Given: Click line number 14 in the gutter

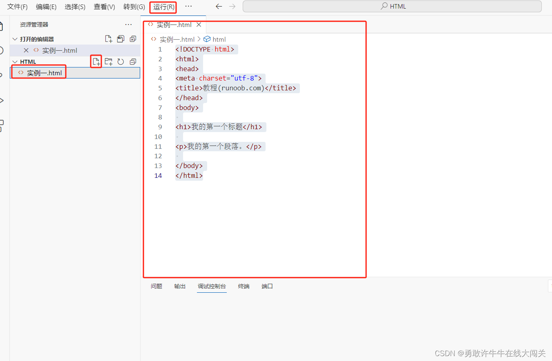Looking at the screenshot, I should 159,176.
